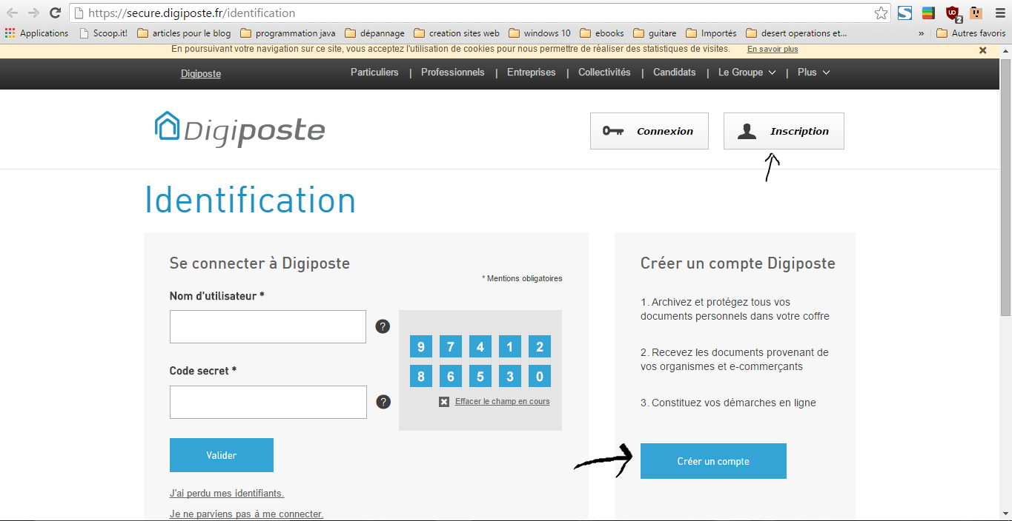Click 'Effacer le champ en cours' link
1012x521 pixels.
click(x=503, y=402)
